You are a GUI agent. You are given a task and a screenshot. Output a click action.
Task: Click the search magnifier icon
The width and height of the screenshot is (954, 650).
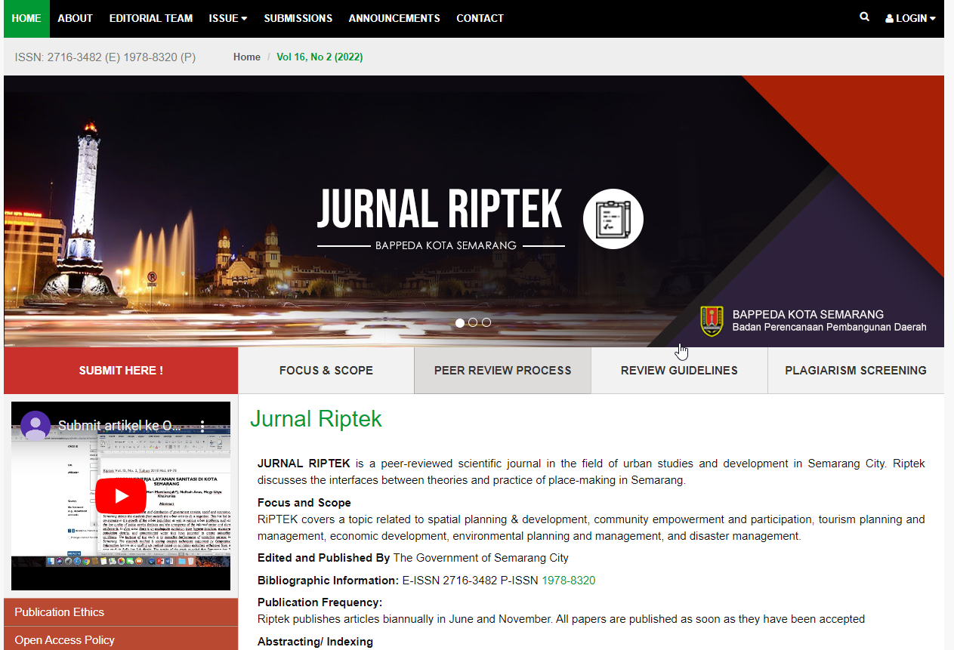864,17
